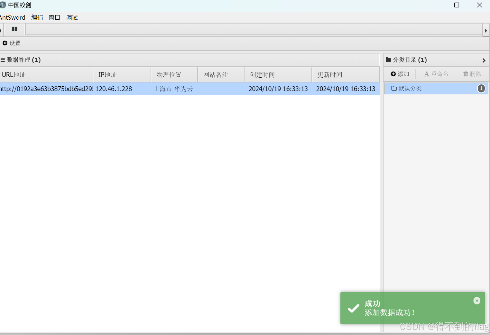Click the 数据管理 (1) panel title

(x=24, y=60)
